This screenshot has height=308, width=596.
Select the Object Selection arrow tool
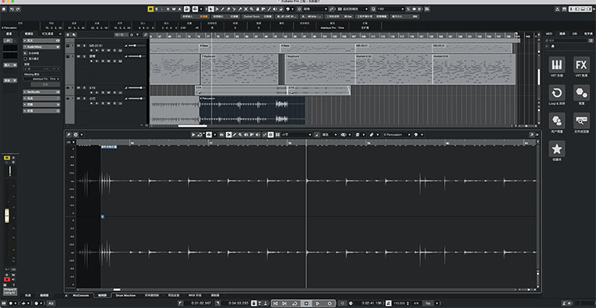click(210, 9)
